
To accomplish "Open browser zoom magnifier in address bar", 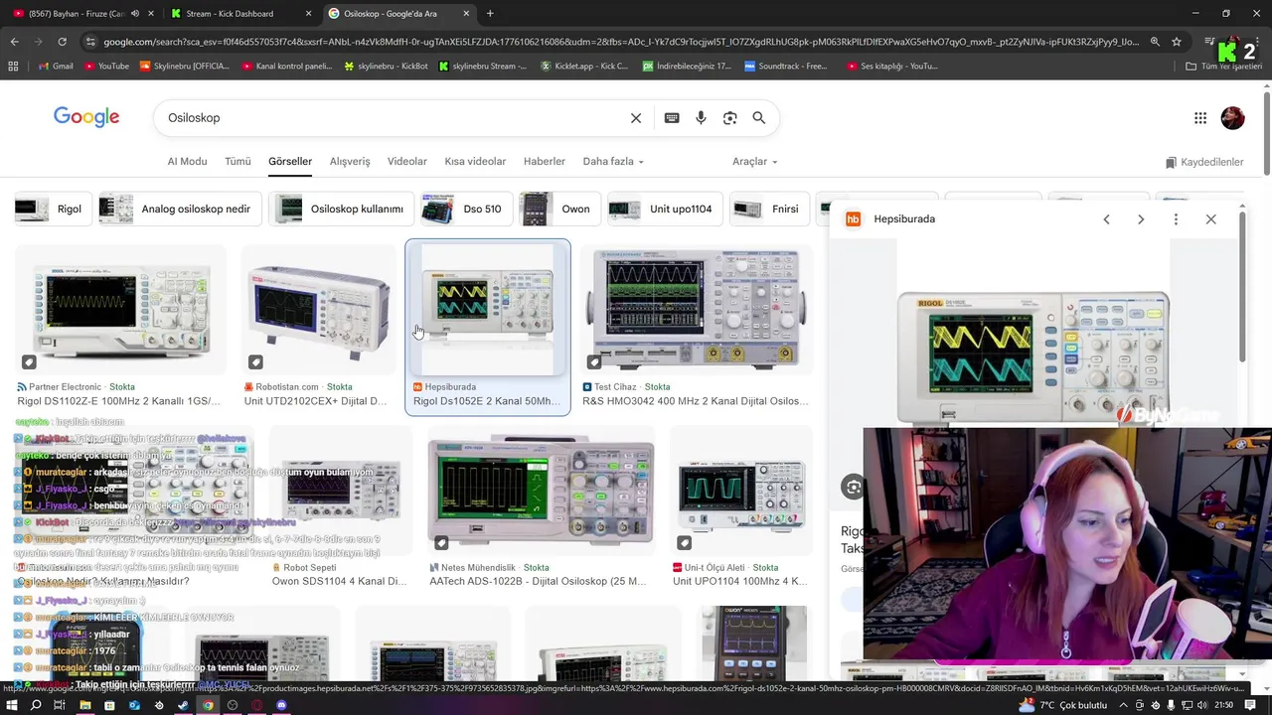I will click(1155, 42).
